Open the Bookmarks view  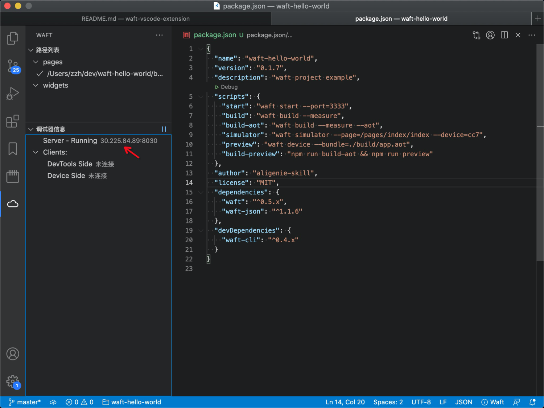click(13, 149)
